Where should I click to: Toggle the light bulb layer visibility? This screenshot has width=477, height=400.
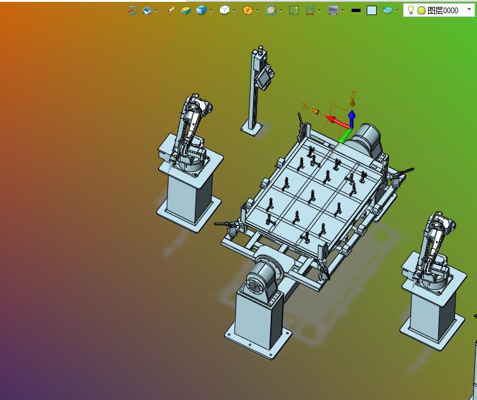[x=411, y=10]
